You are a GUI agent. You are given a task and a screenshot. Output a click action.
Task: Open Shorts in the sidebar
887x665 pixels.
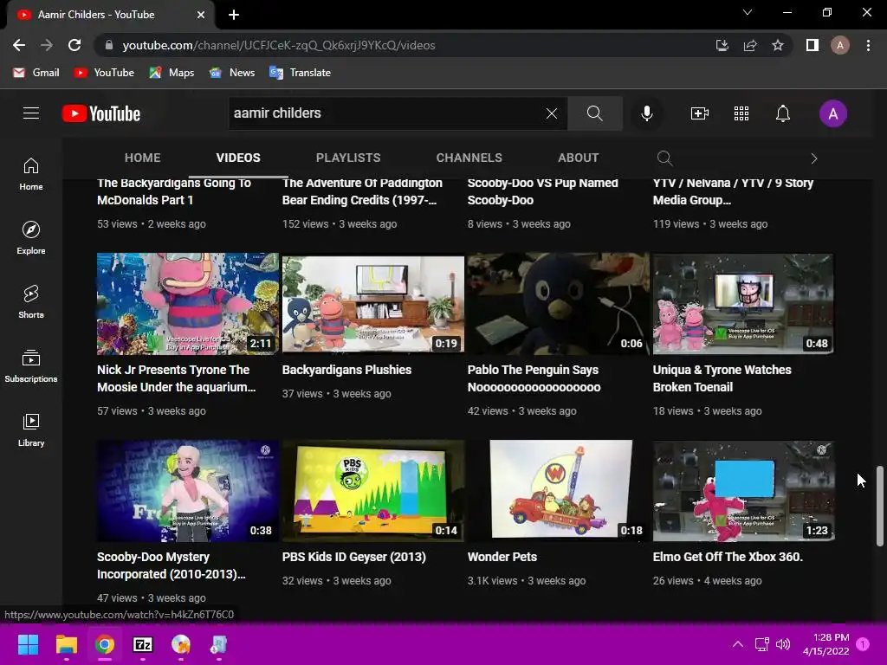pos(31,302)
